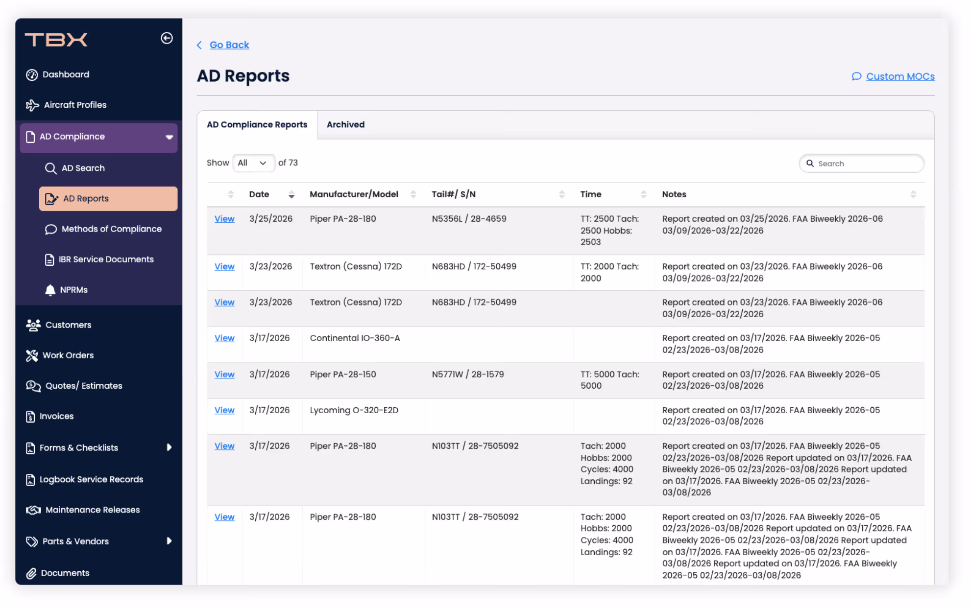This screenshot has width=970, height=608.
Task: Click the Go Back link
Action: [x=229, y=45]
